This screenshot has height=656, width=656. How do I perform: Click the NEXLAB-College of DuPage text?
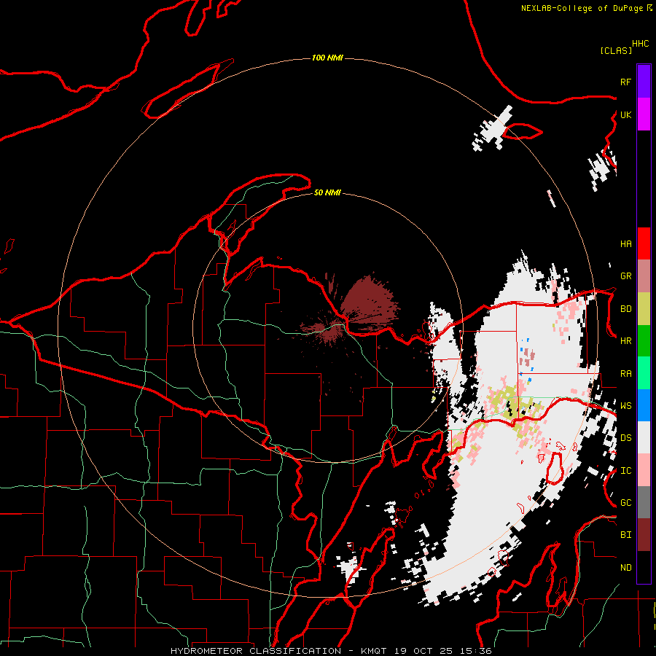(582, 8)
